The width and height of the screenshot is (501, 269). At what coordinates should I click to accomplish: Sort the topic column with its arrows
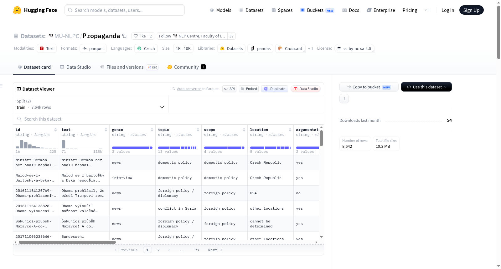(x=198, y=130)
